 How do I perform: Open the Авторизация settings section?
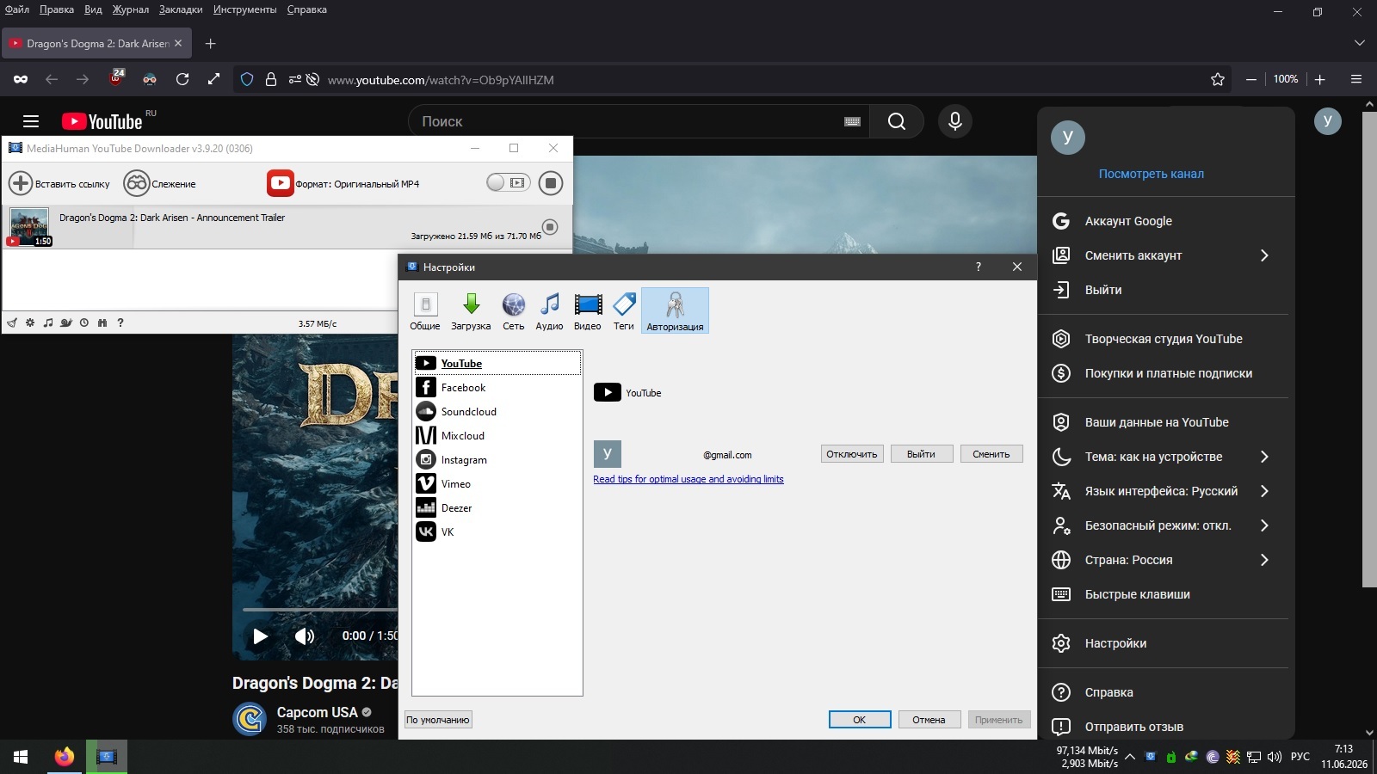675,310
